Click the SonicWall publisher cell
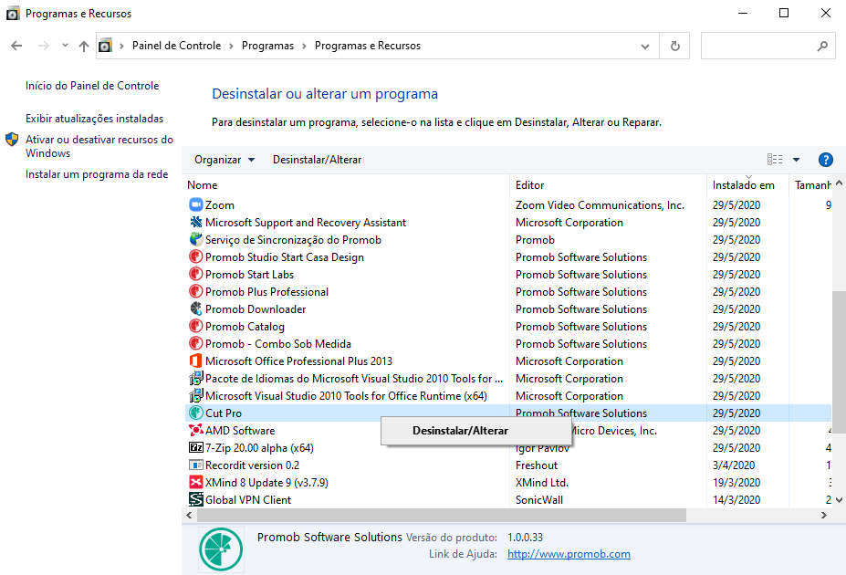The image size is (846, 575). [x=539, y=500]
